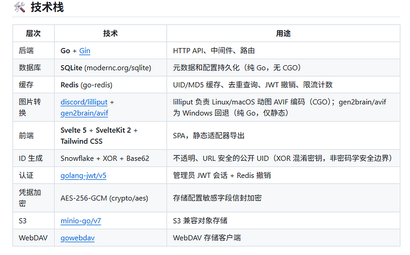Click the bold Go text

pos(65,50)
